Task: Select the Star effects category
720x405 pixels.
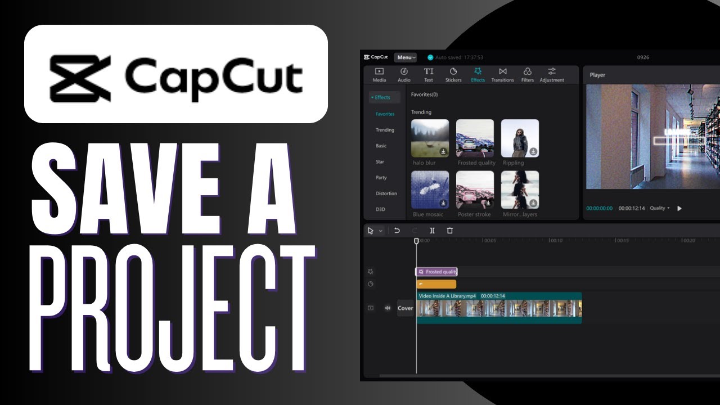Action: (x=380, y=161)
